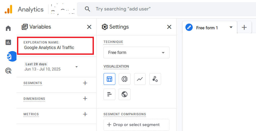Click the Drop or select segment area
The height and width of the screenshot is (131, 256).
[x=136, y=125]
